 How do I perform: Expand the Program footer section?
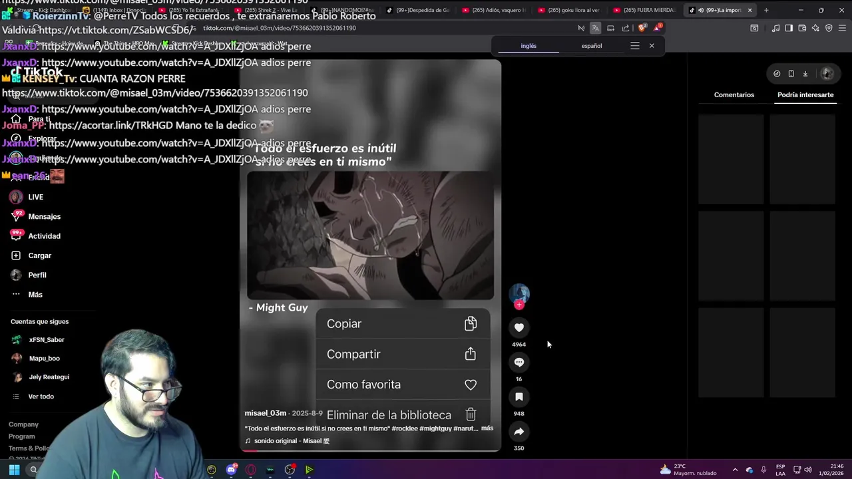(x=21, y=436)
